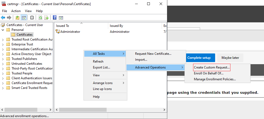Click the green Refresh toolbar icon

click(x=40, y=17)
